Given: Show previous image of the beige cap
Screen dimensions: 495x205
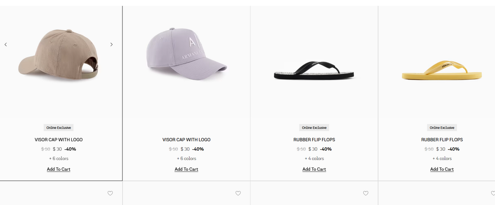Looking at the screenshot, I should (5, 45).
